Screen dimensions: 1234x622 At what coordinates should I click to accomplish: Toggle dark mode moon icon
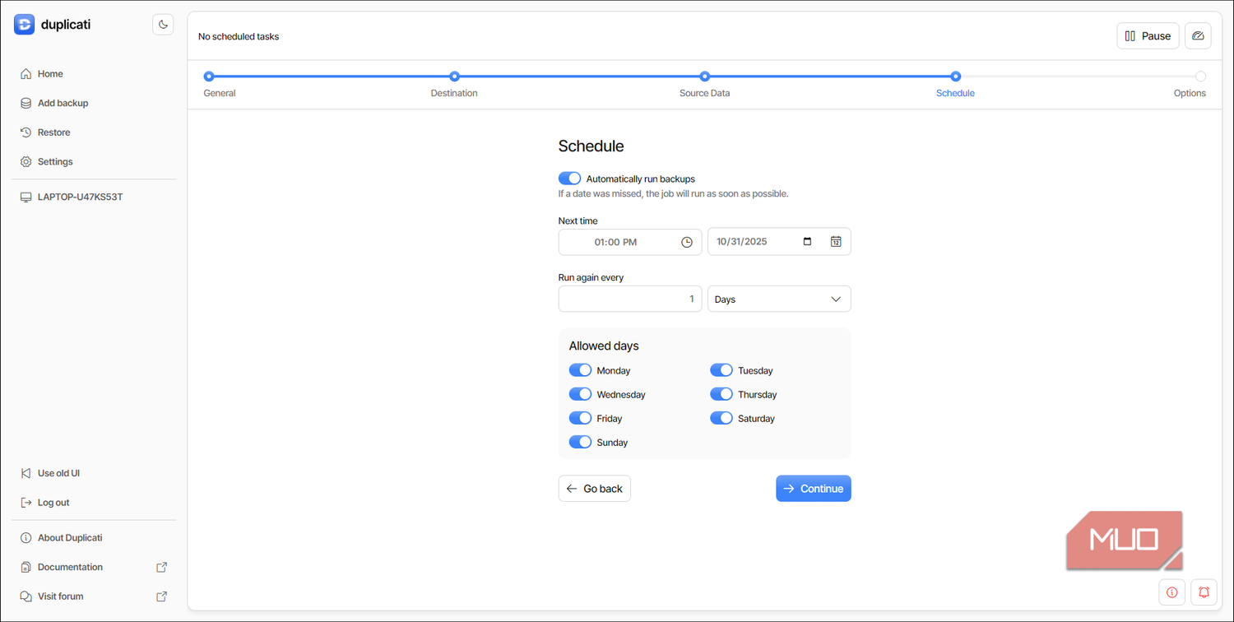pyautogui.click(x=163, y=25)
